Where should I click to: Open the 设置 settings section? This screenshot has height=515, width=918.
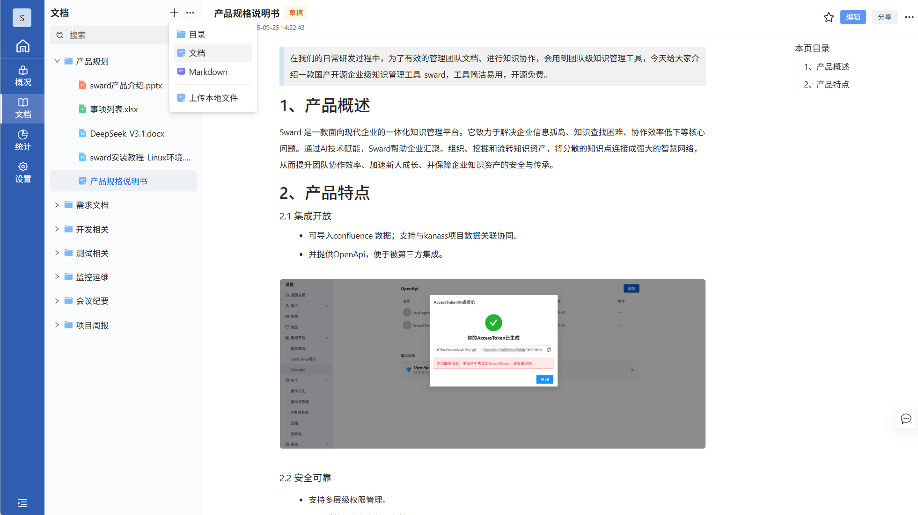coord(22,172)
